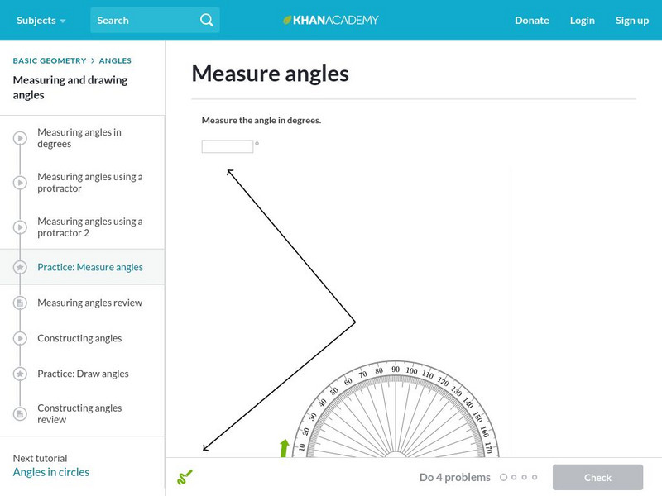Screen dimensions: 662x496
Task: Click the angle answer input box
Action: (228, 146)
